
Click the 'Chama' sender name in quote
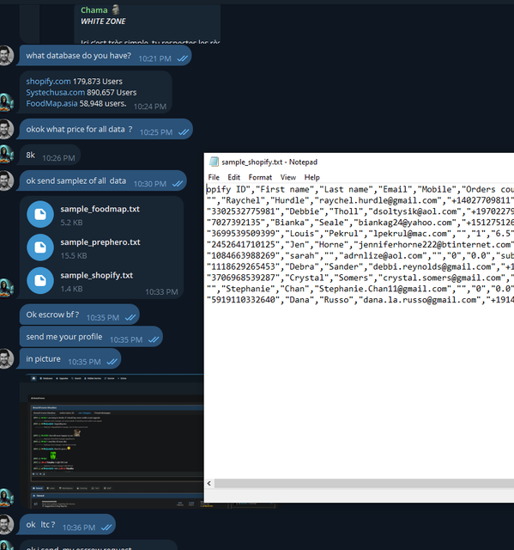point(94,10)
